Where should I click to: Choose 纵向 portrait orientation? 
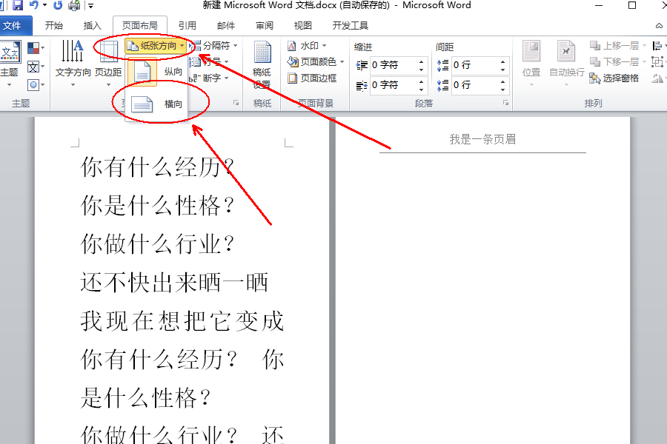156,71
